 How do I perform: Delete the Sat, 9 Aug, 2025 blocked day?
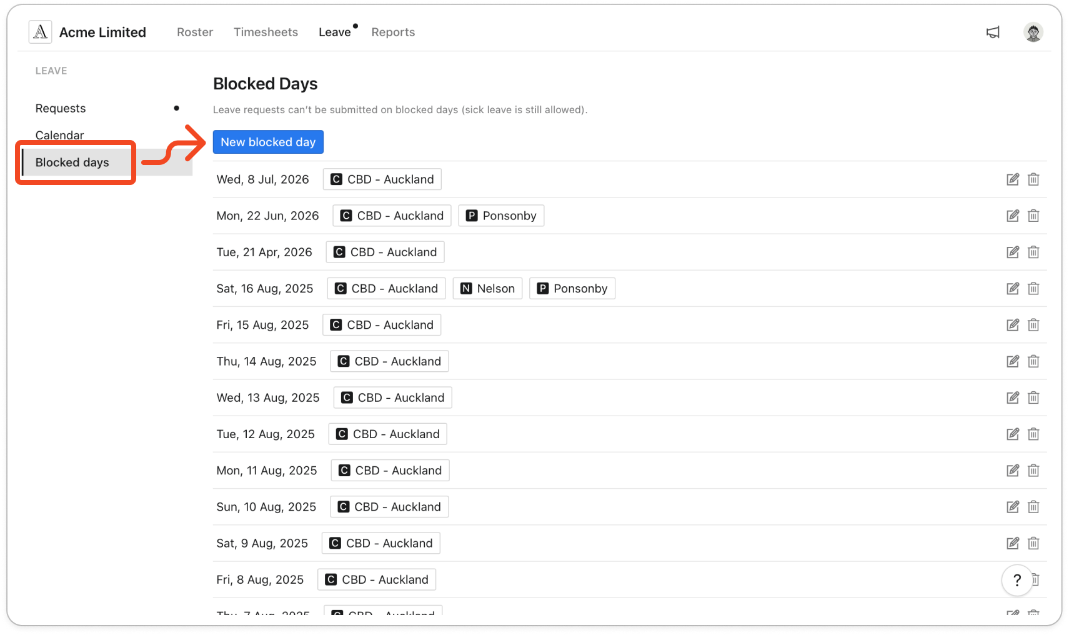[x=1033, y=543]
